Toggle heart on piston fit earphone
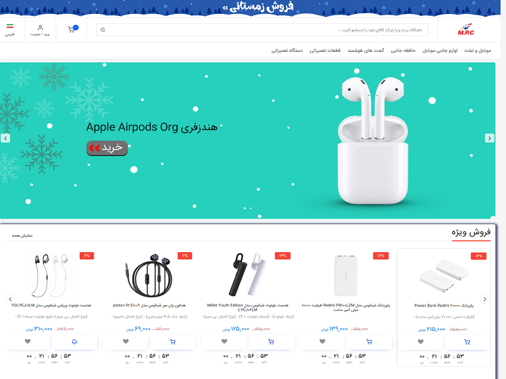The width and height of the screenshot is (506, 379). pos(126,341)
